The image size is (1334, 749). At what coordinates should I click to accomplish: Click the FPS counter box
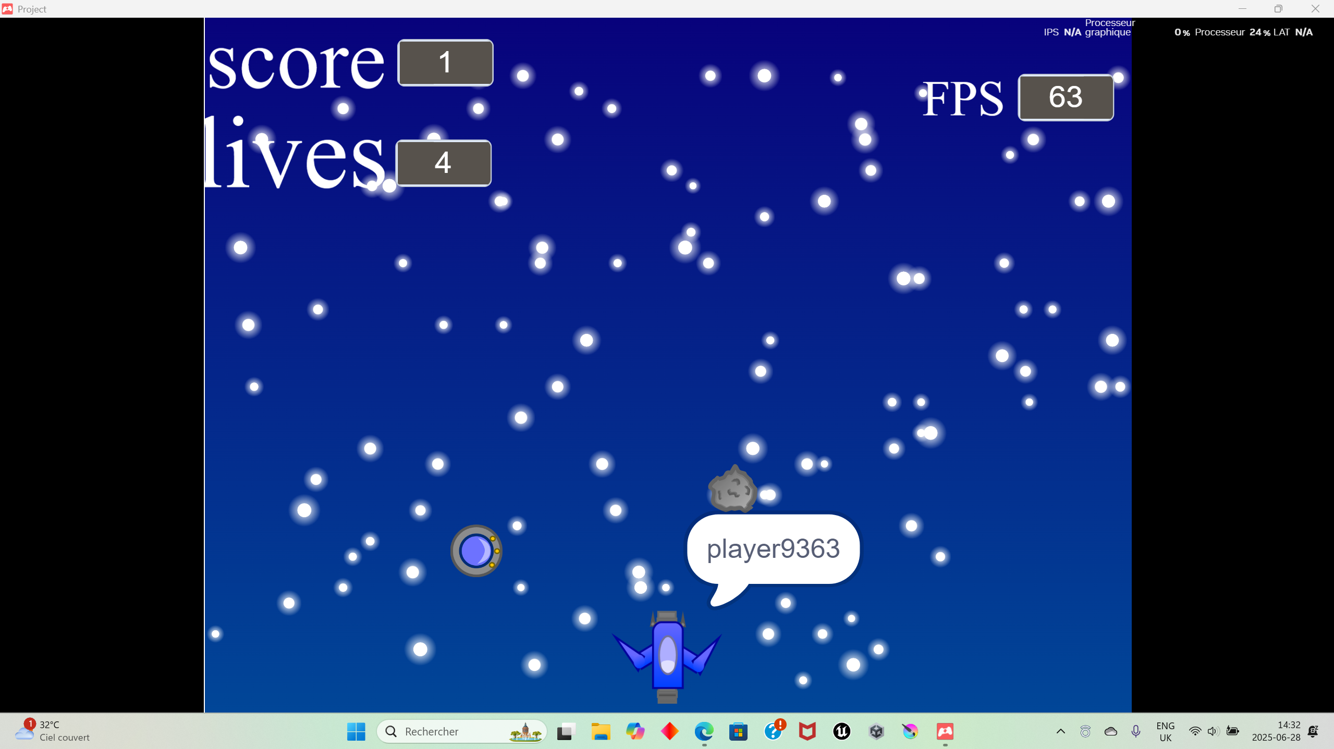pos(1066,97)
